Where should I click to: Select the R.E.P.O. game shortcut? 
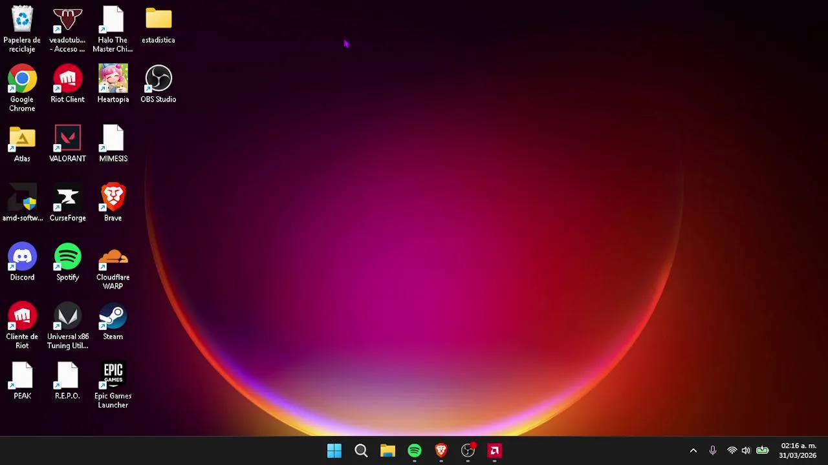coord(67,381)
